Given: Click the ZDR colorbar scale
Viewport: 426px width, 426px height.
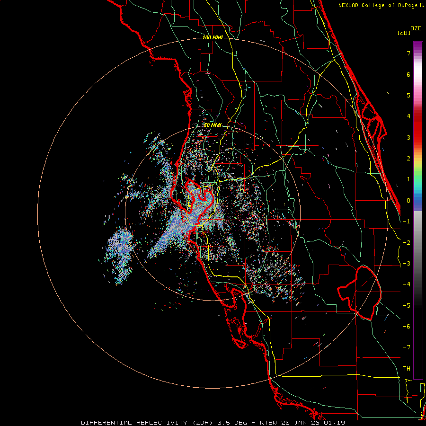Looking at the screenshot, I should (418, 210).
